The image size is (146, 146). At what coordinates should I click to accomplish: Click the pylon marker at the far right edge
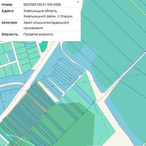click(137, 75)
